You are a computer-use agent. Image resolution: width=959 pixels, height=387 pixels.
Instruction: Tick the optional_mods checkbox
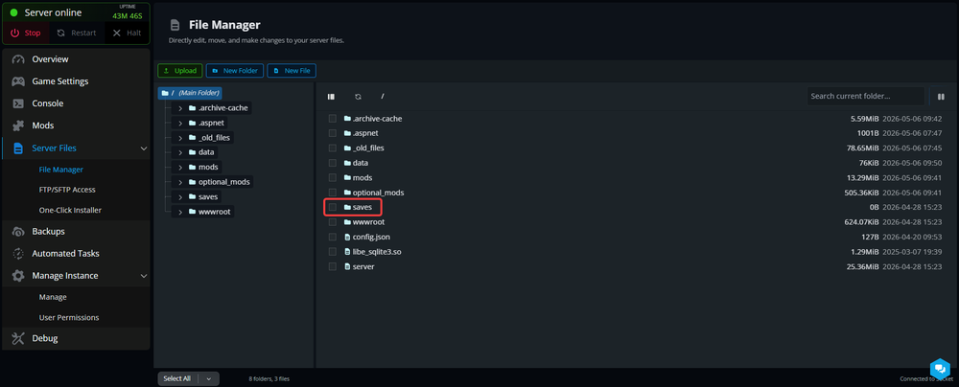(x=332, y=193)
